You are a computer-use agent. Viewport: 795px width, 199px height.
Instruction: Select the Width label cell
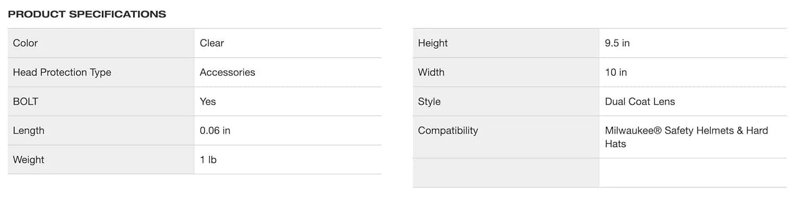(x=506, y=72)
